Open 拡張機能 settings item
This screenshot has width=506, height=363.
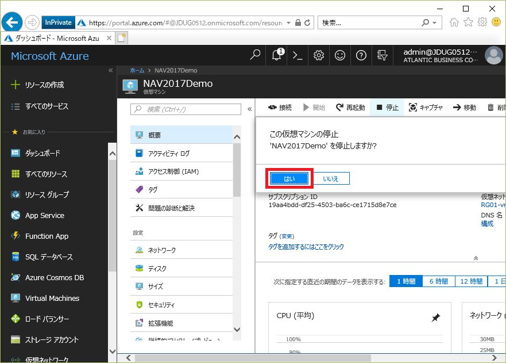(181, 323)
